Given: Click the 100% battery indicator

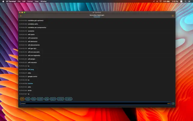Looking at the screenshot, I should point(166,2).
